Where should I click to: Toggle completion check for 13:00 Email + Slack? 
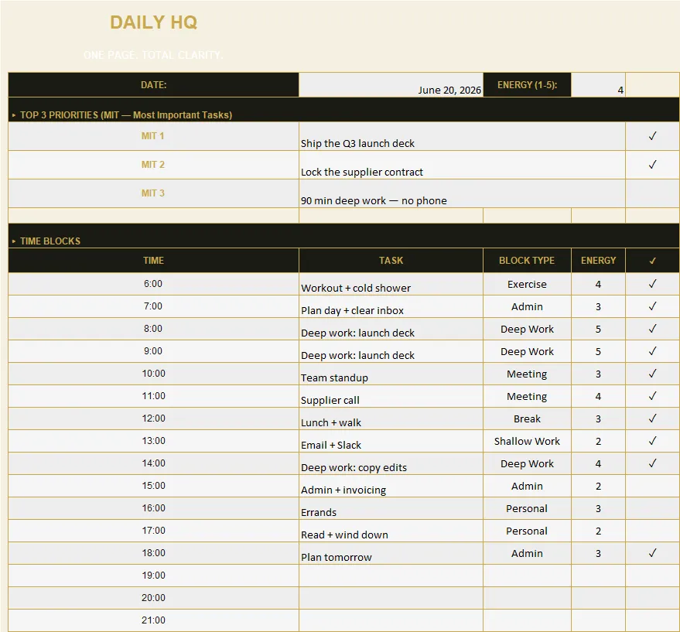tap(652, 441)
